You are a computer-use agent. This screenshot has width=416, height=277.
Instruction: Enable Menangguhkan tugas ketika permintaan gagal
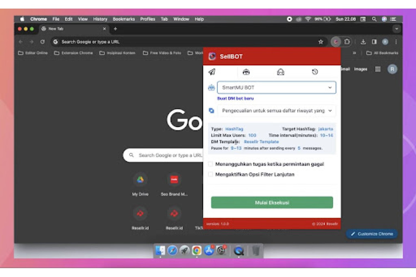click(210, 164)
